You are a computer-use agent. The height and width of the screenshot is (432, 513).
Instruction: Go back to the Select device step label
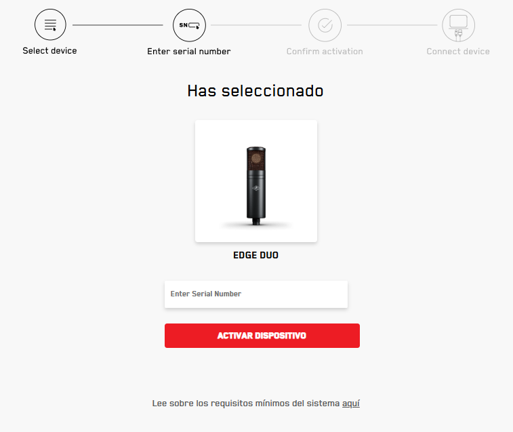tap(49, 51)
